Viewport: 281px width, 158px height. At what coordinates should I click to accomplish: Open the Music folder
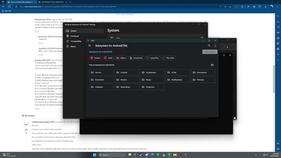[x=152, y=79]
